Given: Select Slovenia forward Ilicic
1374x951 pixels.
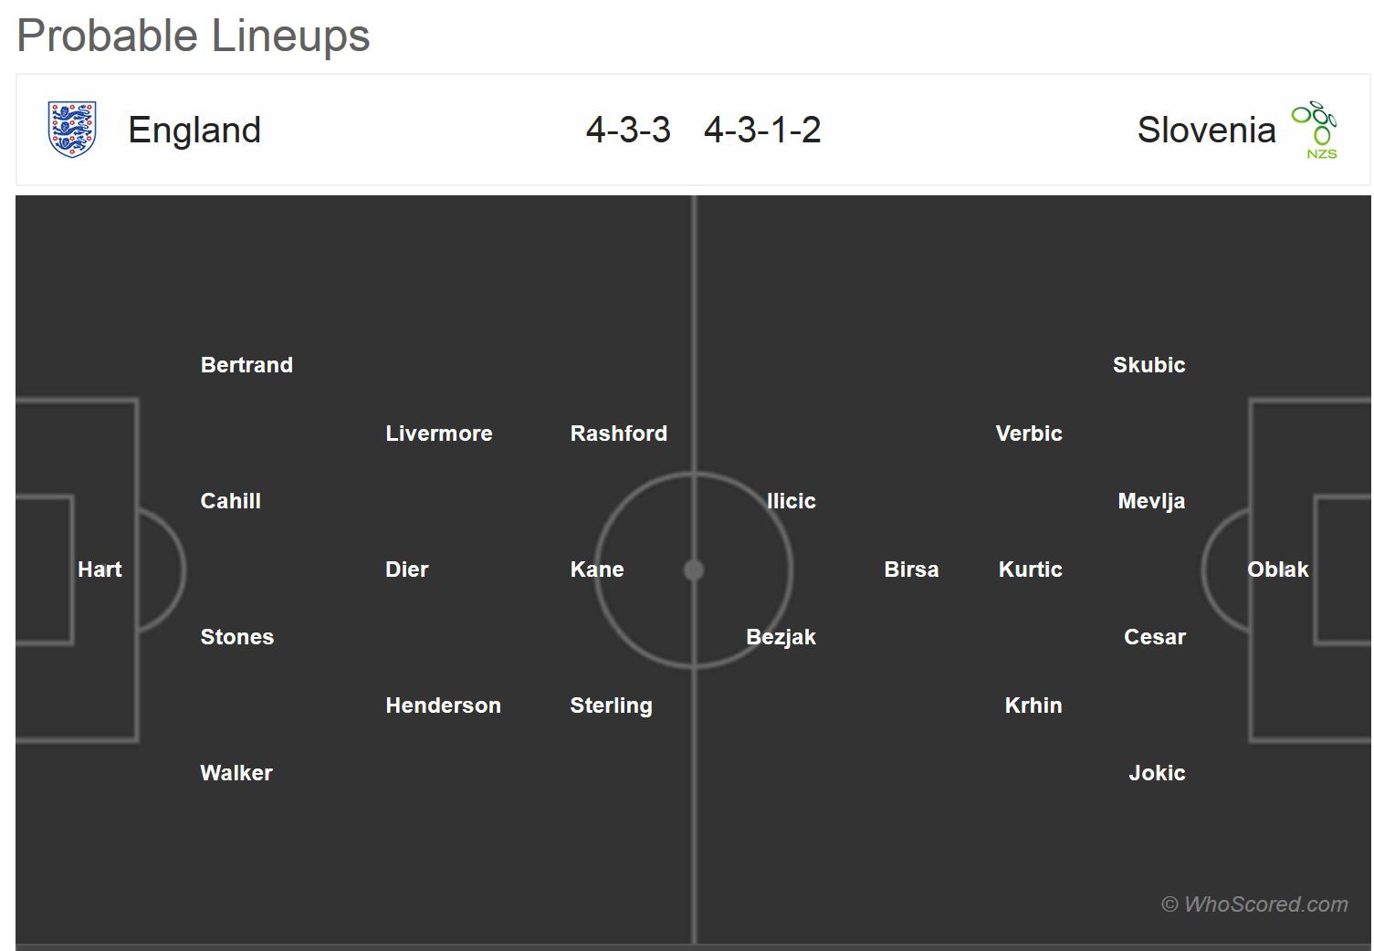Looking at the screenshot, I should [x=791, y=501].
